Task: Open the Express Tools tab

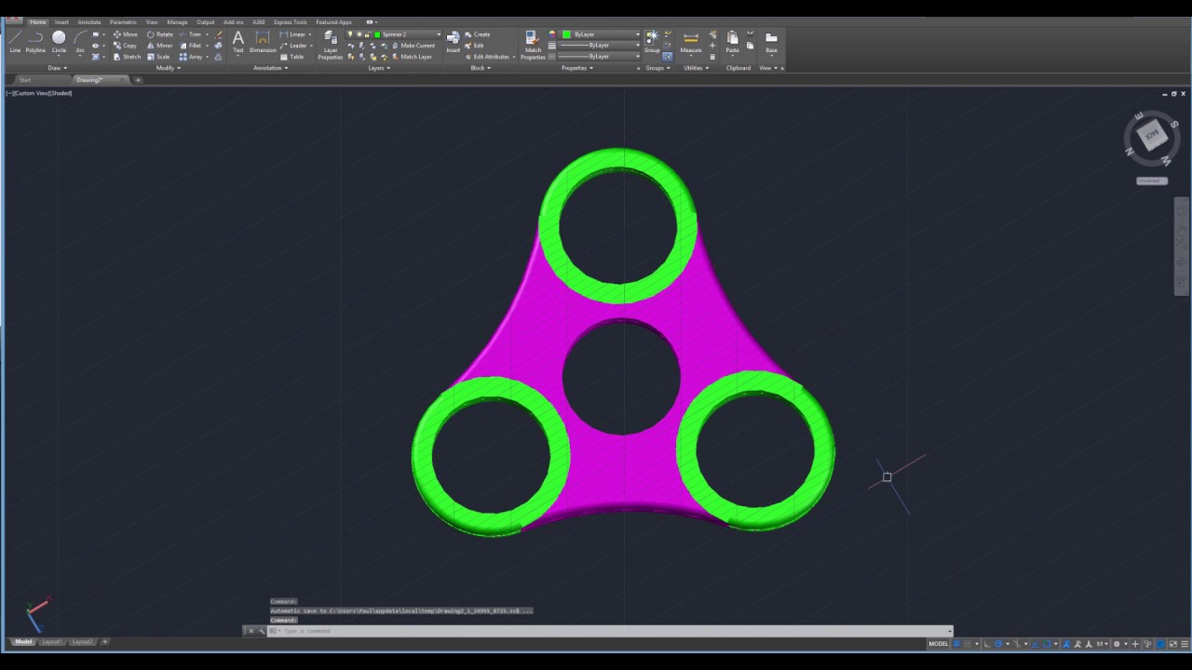Action: (x=291, y=22)
